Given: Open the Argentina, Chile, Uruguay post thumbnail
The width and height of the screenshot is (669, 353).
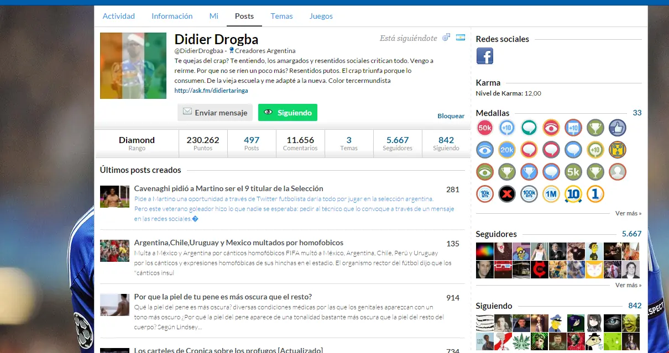Looking at the screenshot, I should [x=114, y=250].
